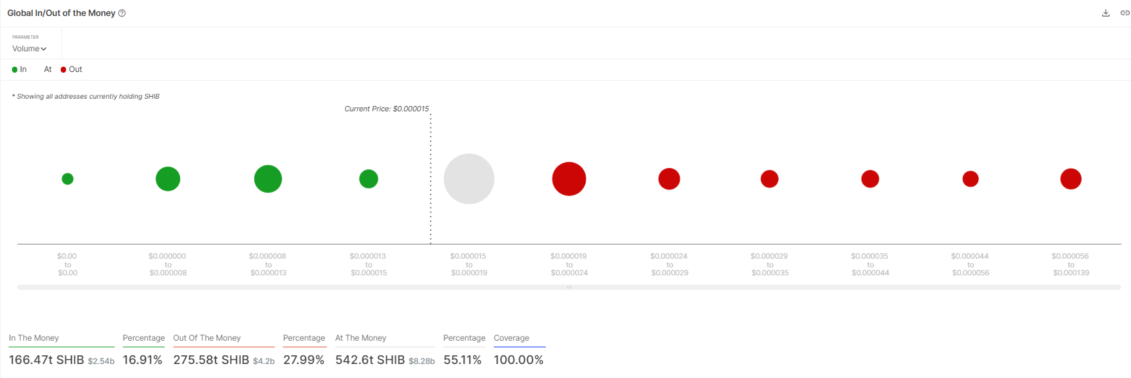The image size is (1131, 378).
Task: Toggle the red Out legend series
Action: click(x=71, y=69)
